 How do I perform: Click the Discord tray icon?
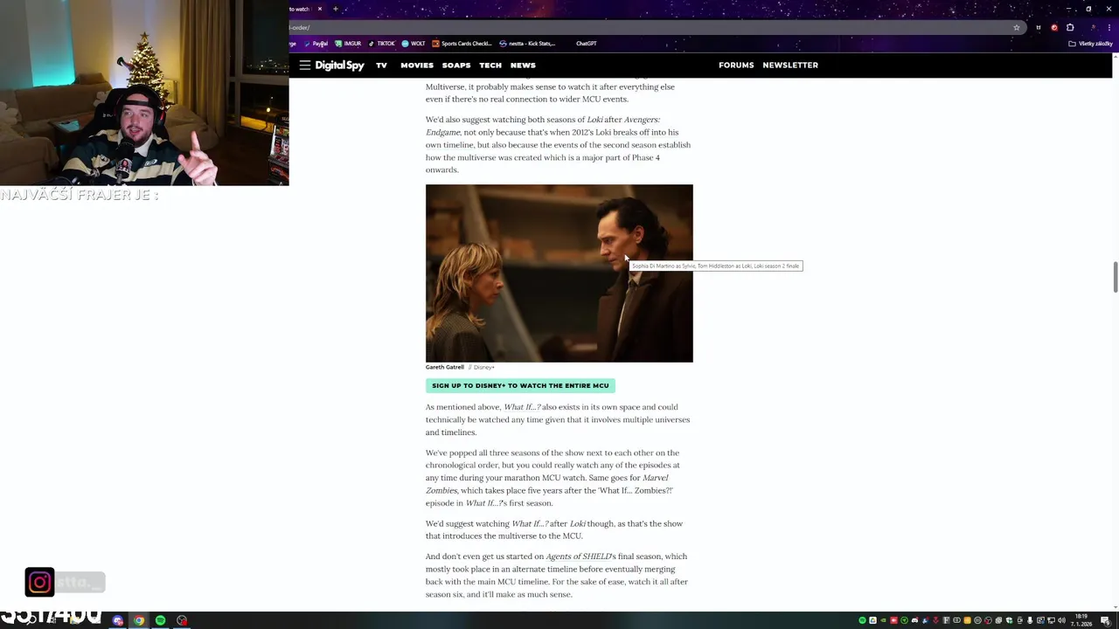pos(914,620)
